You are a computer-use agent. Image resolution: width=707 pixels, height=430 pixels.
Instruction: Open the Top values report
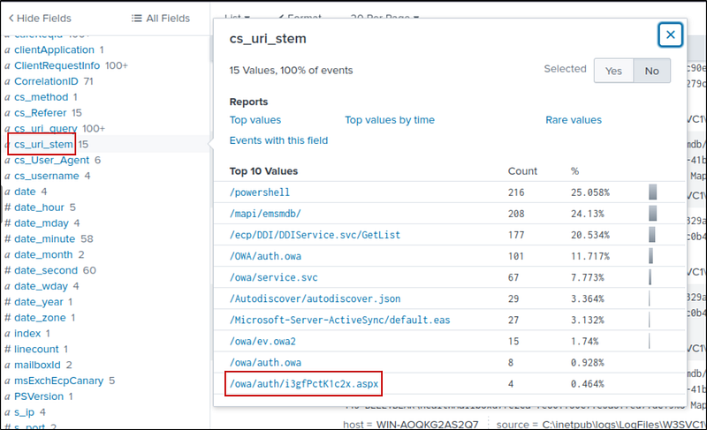pyautogui.click(x=255, y=120)
